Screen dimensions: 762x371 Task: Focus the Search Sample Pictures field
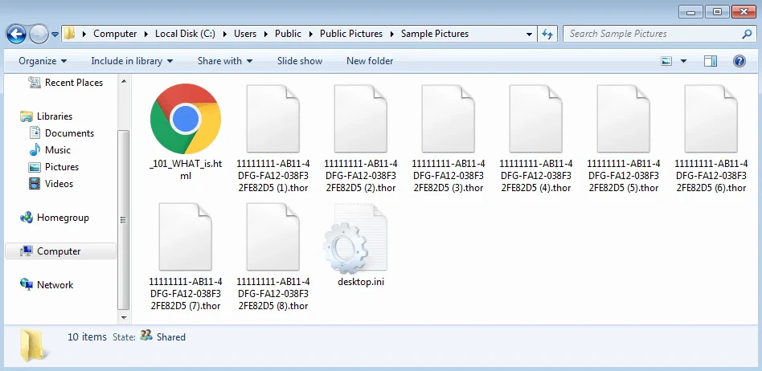658,34
